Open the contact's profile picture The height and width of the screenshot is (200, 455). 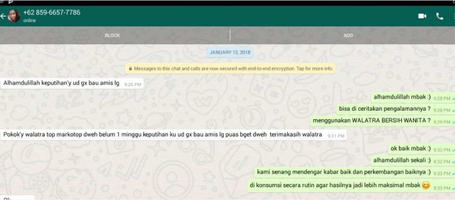(x=13, y=16)
